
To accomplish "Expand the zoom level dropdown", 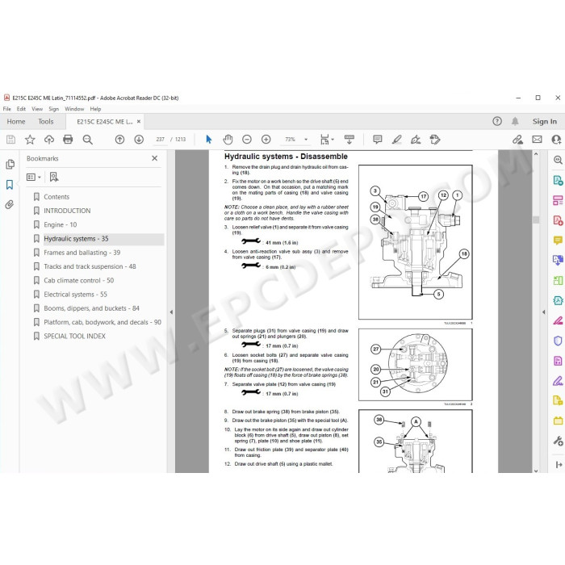I will [x=306, y=140].
